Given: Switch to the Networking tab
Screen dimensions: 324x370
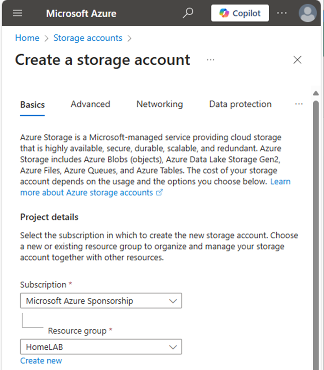Looking at the screenshot, I should 160,104.
